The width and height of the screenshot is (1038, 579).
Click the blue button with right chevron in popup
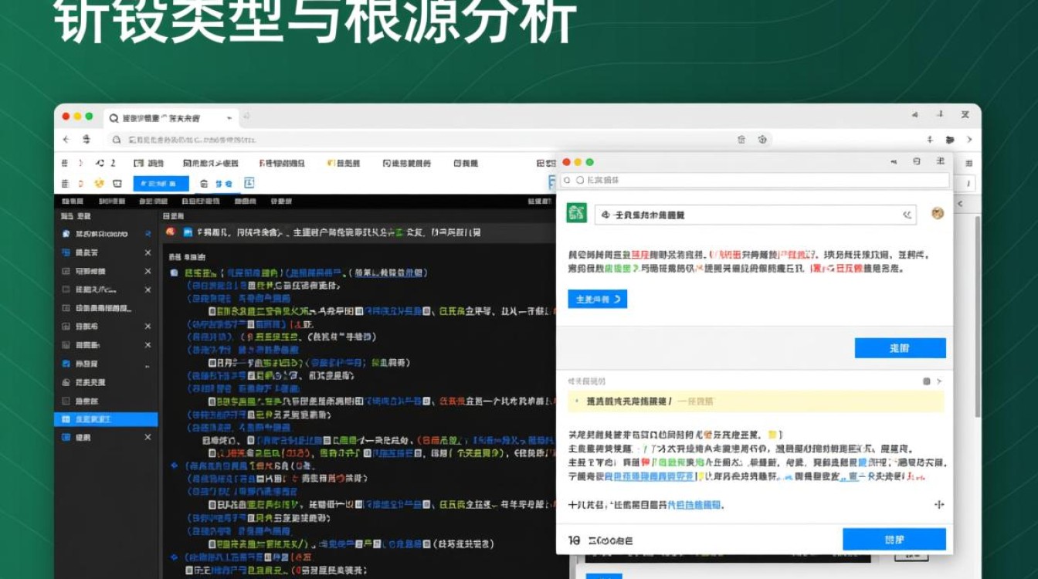(x=597, y=300)
